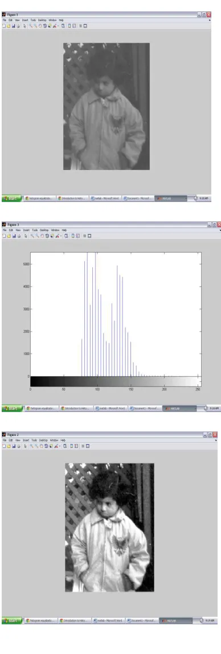Click Insert Colorbar icon in Figure 1 toolbar
This screenshot has height=654, width=221.
pyautogui.click(x=69, y=26)
